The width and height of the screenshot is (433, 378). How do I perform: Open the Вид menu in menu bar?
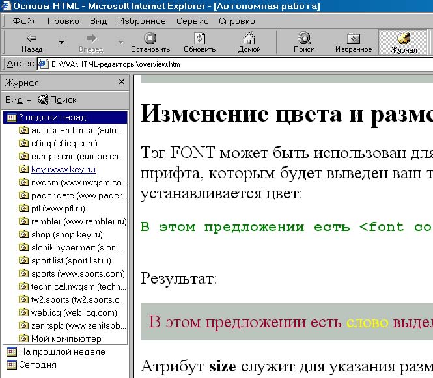pyautogui.click(x=98, y=21)
